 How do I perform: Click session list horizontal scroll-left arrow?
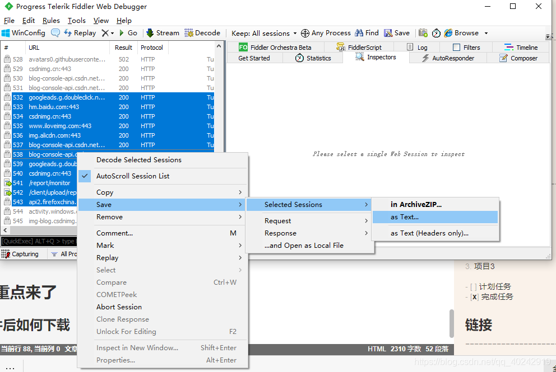point(5,230)
